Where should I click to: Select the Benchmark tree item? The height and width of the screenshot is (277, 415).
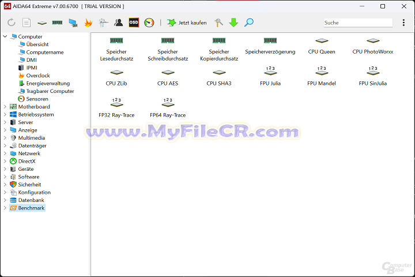coord(27,208)
